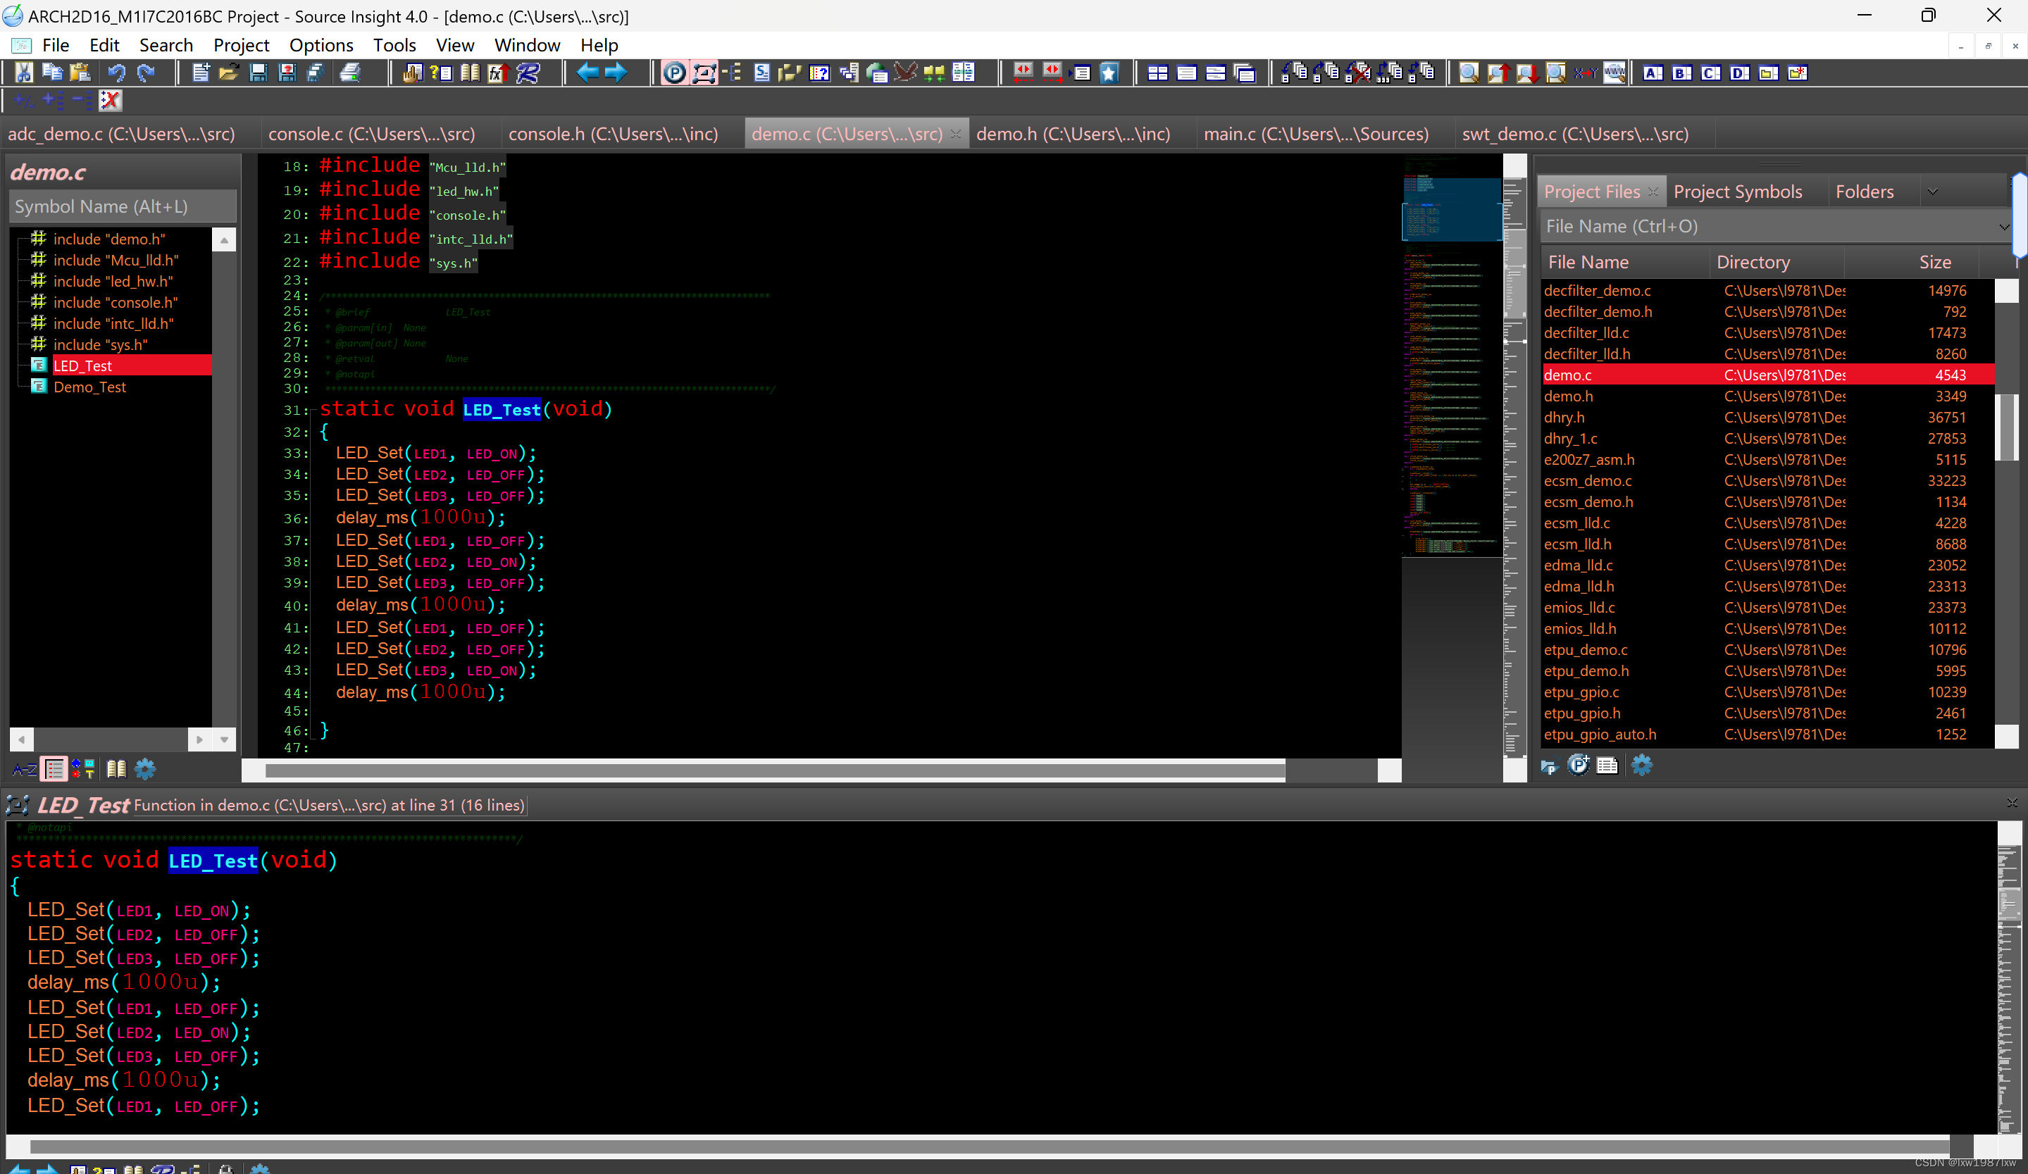
Task: Expand the project panel tab overflow chevron
Action: (1932, 192)
